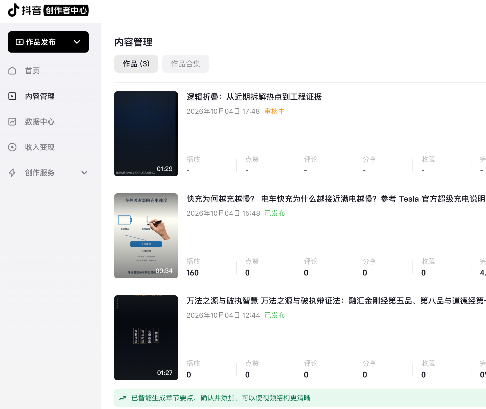Expand the 作品发布 dropdown arrow
This screenshot has height=409, width=486.
click(77, 42)
